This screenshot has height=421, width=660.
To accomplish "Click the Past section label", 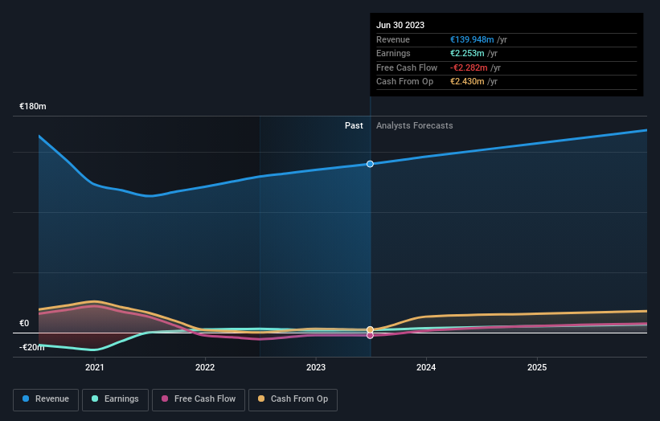I will (354, 126).
